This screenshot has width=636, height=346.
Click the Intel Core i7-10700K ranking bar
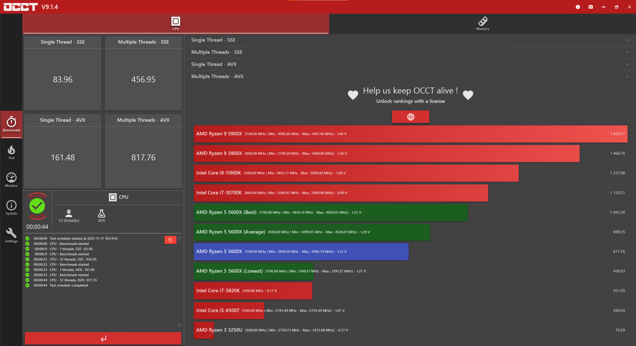tap(341, 193)
